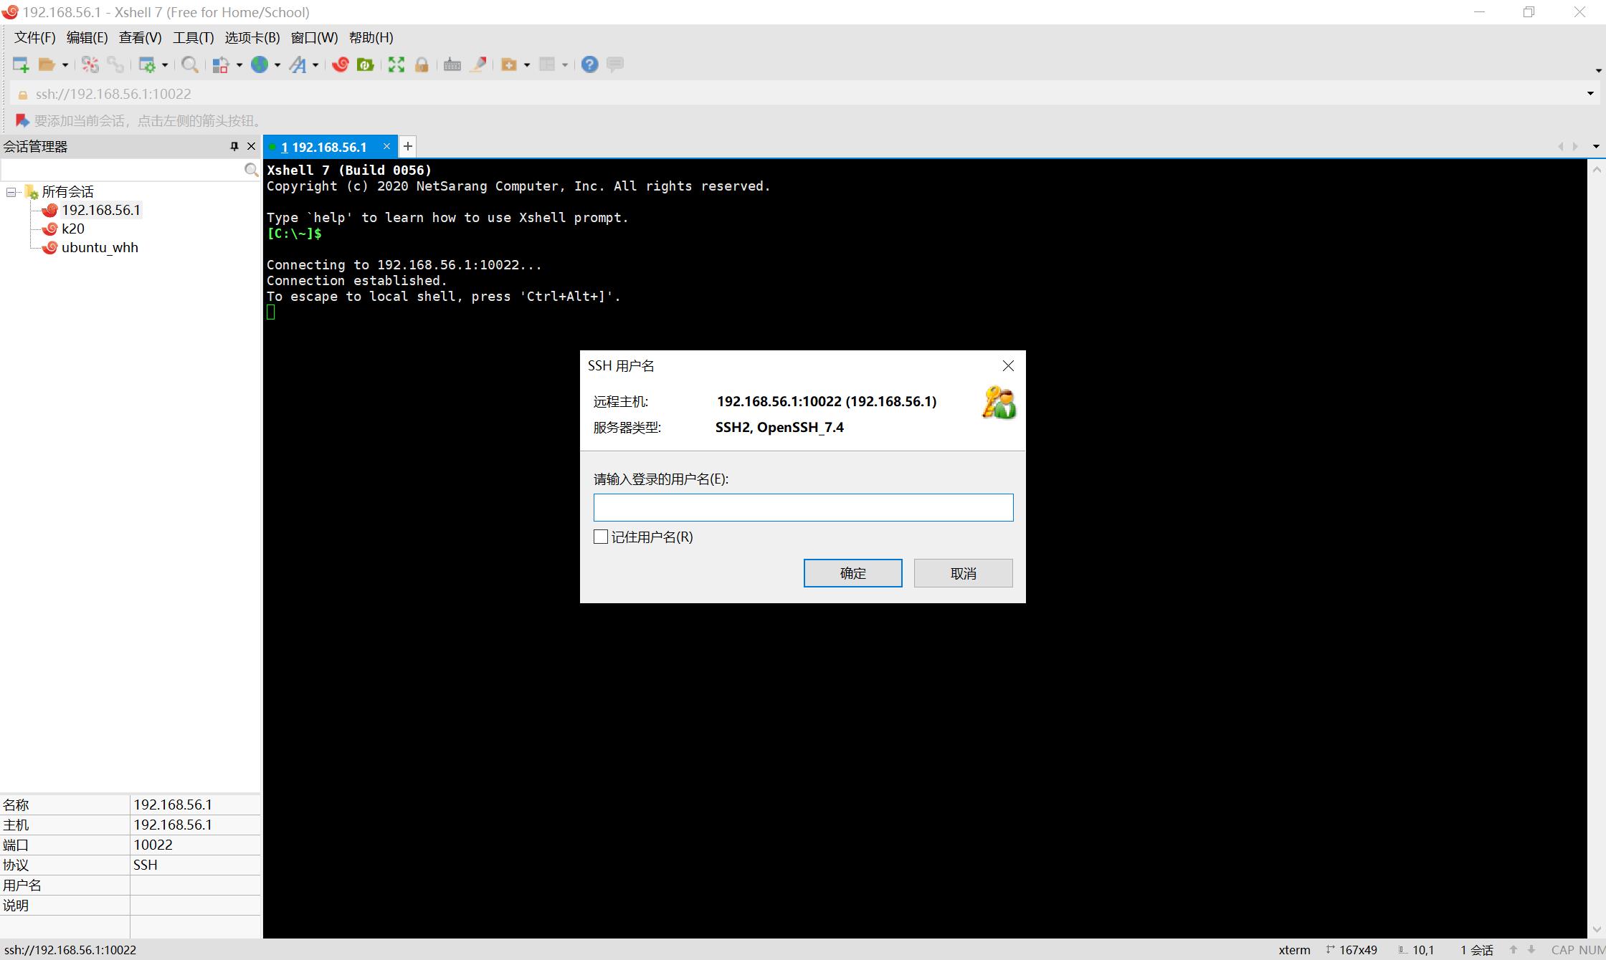Image resolution: width=1606 pixels, height=960 pixels.
Task: Expand the Open Session dropdown arrow
Action: [65, 65]
